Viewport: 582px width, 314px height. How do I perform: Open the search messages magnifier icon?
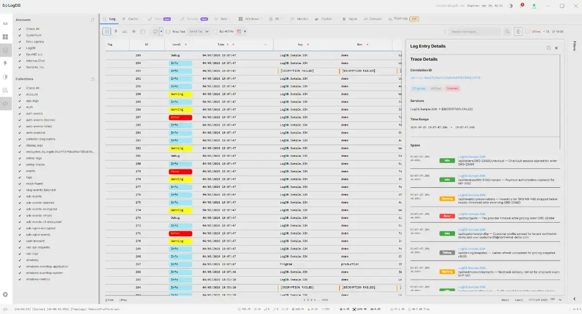(508, 32)
